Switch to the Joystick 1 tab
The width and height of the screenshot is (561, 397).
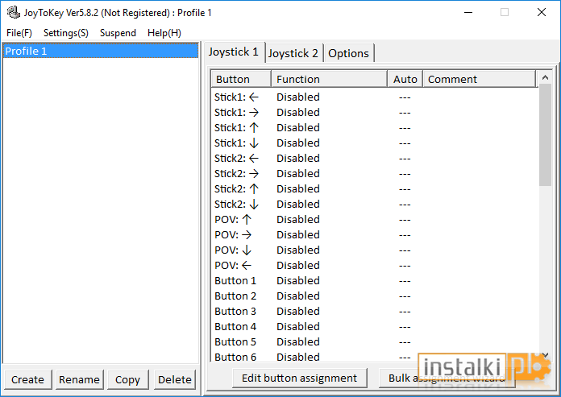[x=234, y=52]
